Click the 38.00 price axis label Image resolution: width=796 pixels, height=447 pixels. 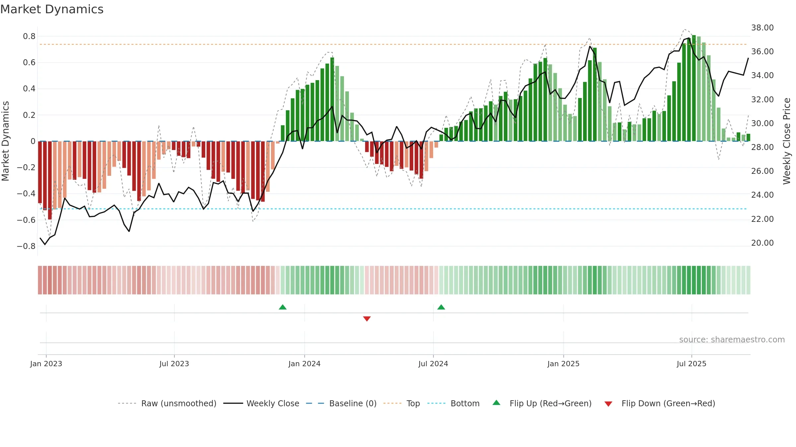pyautogui.click(x=763, y=28)
